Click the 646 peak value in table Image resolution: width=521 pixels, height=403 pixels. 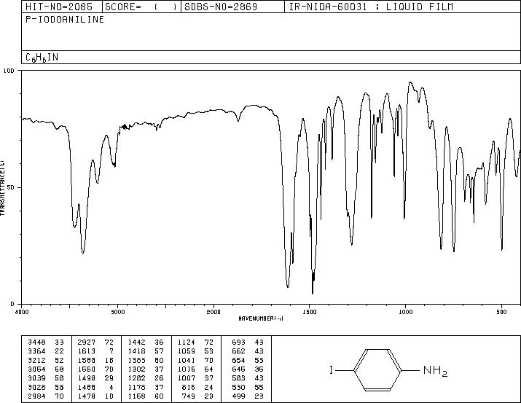[x=238, y=369]
